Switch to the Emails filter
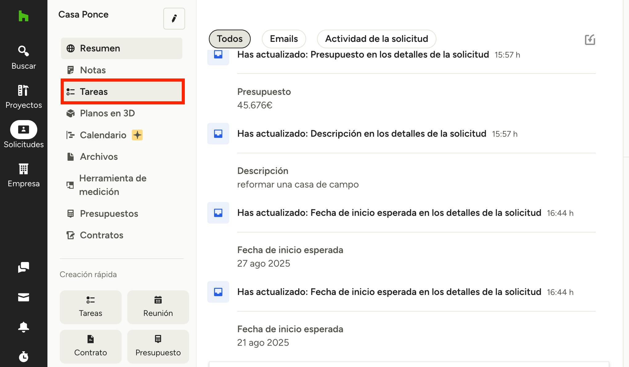The image size is (629, 367). pos(284,39)
